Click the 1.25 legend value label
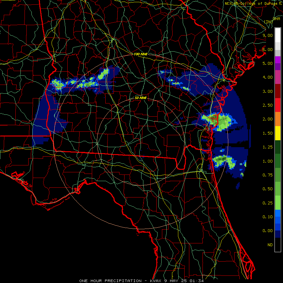 tap(268, 147)
